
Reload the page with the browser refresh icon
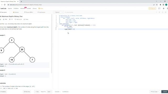(5, 5)
